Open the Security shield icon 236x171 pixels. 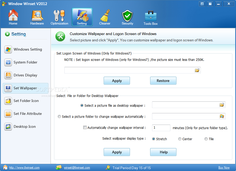(127, 16)
